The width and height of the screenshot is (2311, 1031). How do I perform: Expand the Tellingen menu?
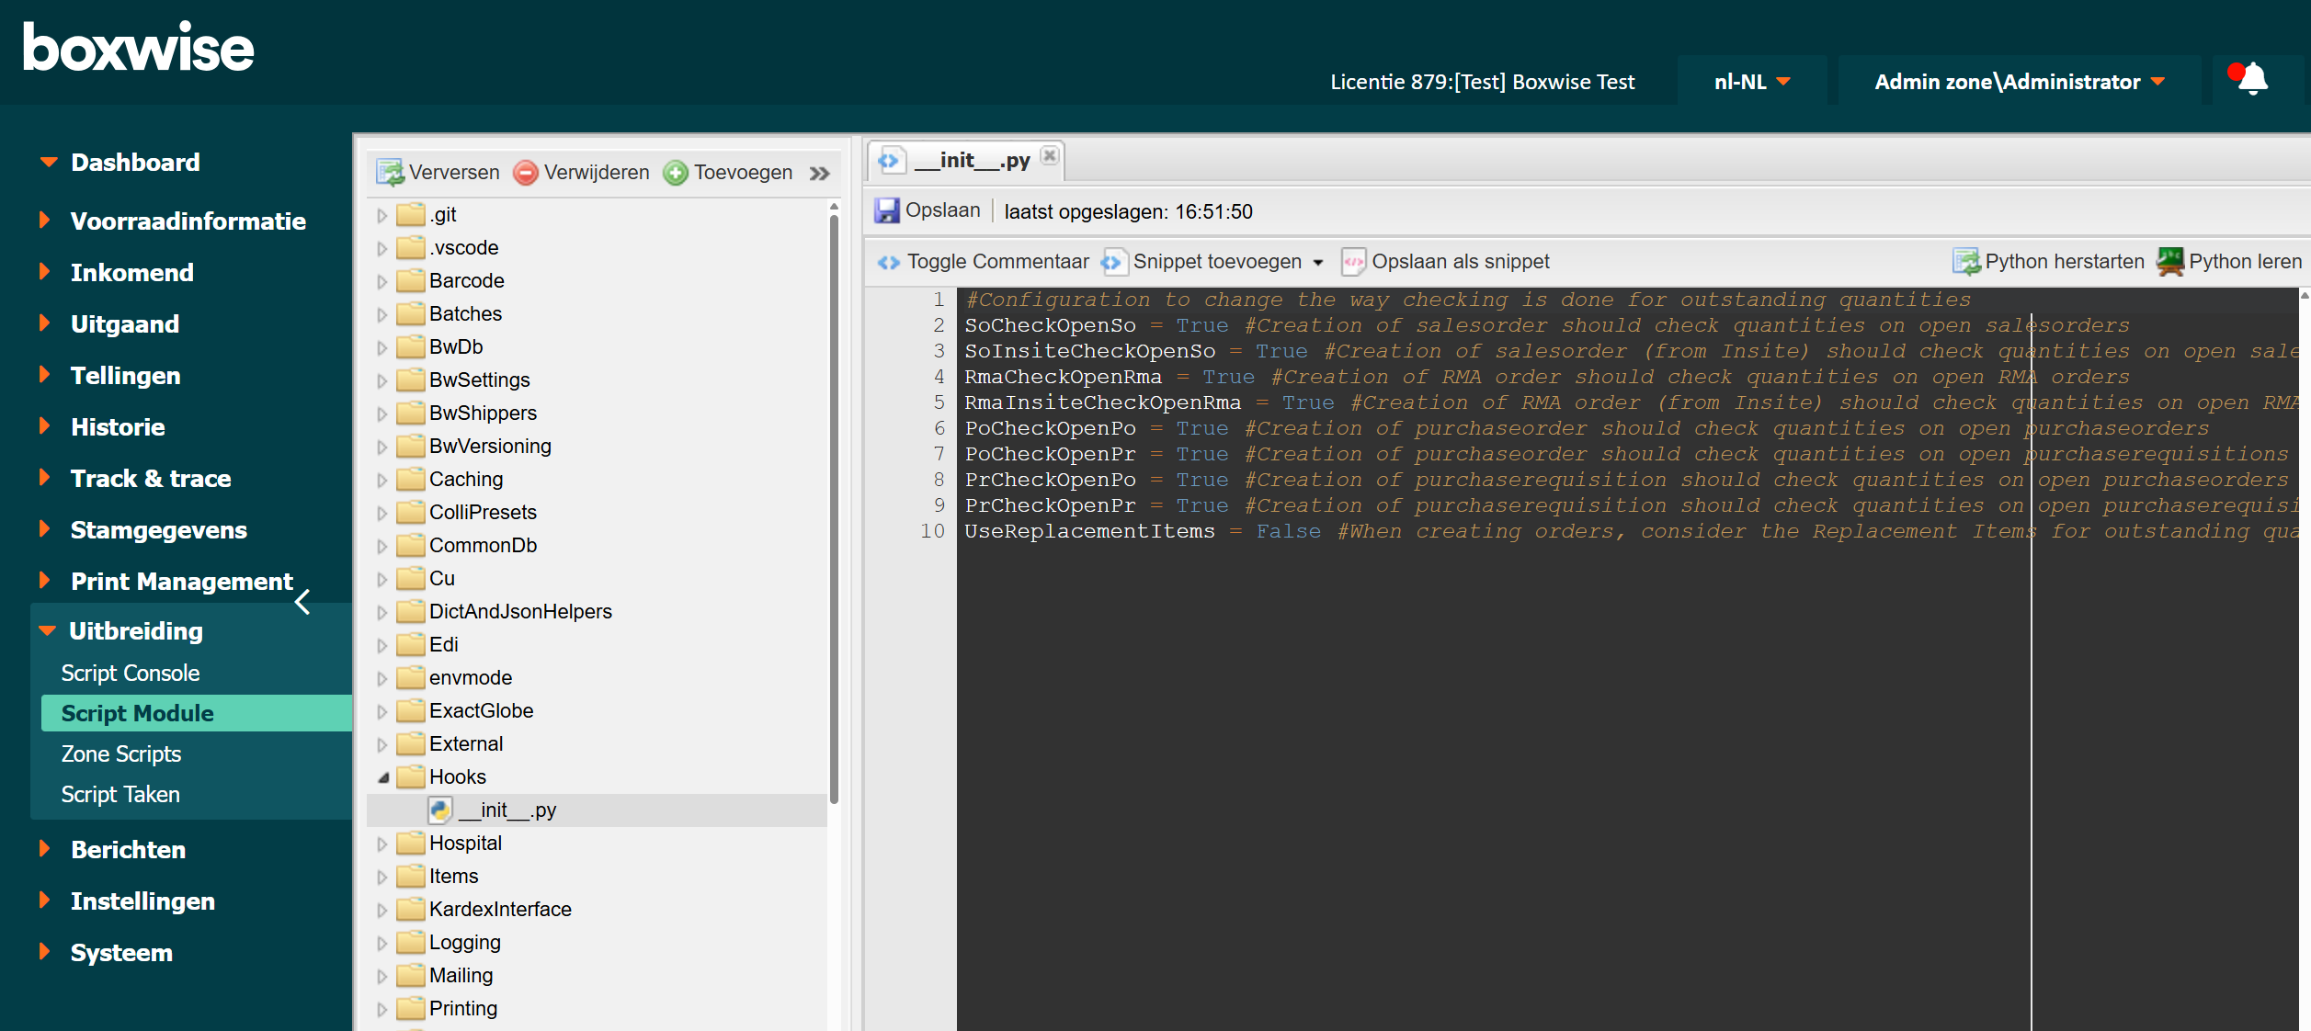coord(125,376)
